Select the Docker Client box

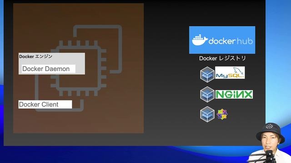[x=45, y=105]
